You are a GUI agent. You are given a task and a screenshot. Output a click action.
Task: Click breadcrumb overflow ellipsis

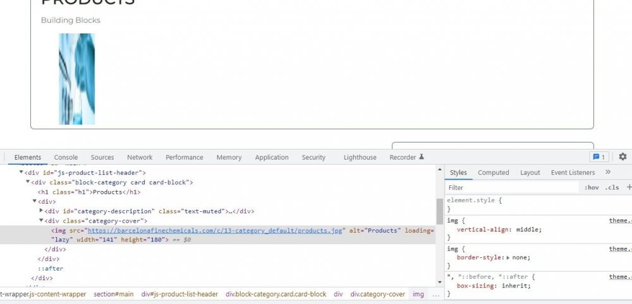tap(435, 294)
